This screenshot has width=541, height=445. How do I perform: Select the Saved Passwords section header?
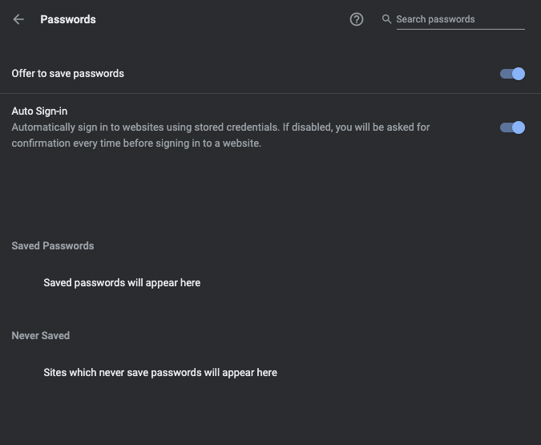coord(53,246)
